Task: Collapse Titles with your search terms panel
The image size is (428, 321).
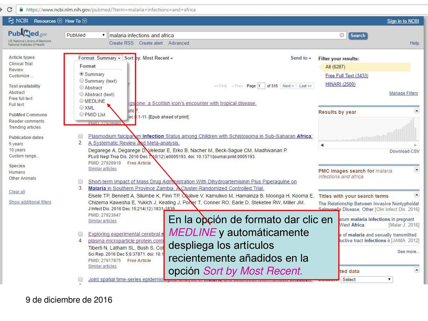Action: pos(417,195)
